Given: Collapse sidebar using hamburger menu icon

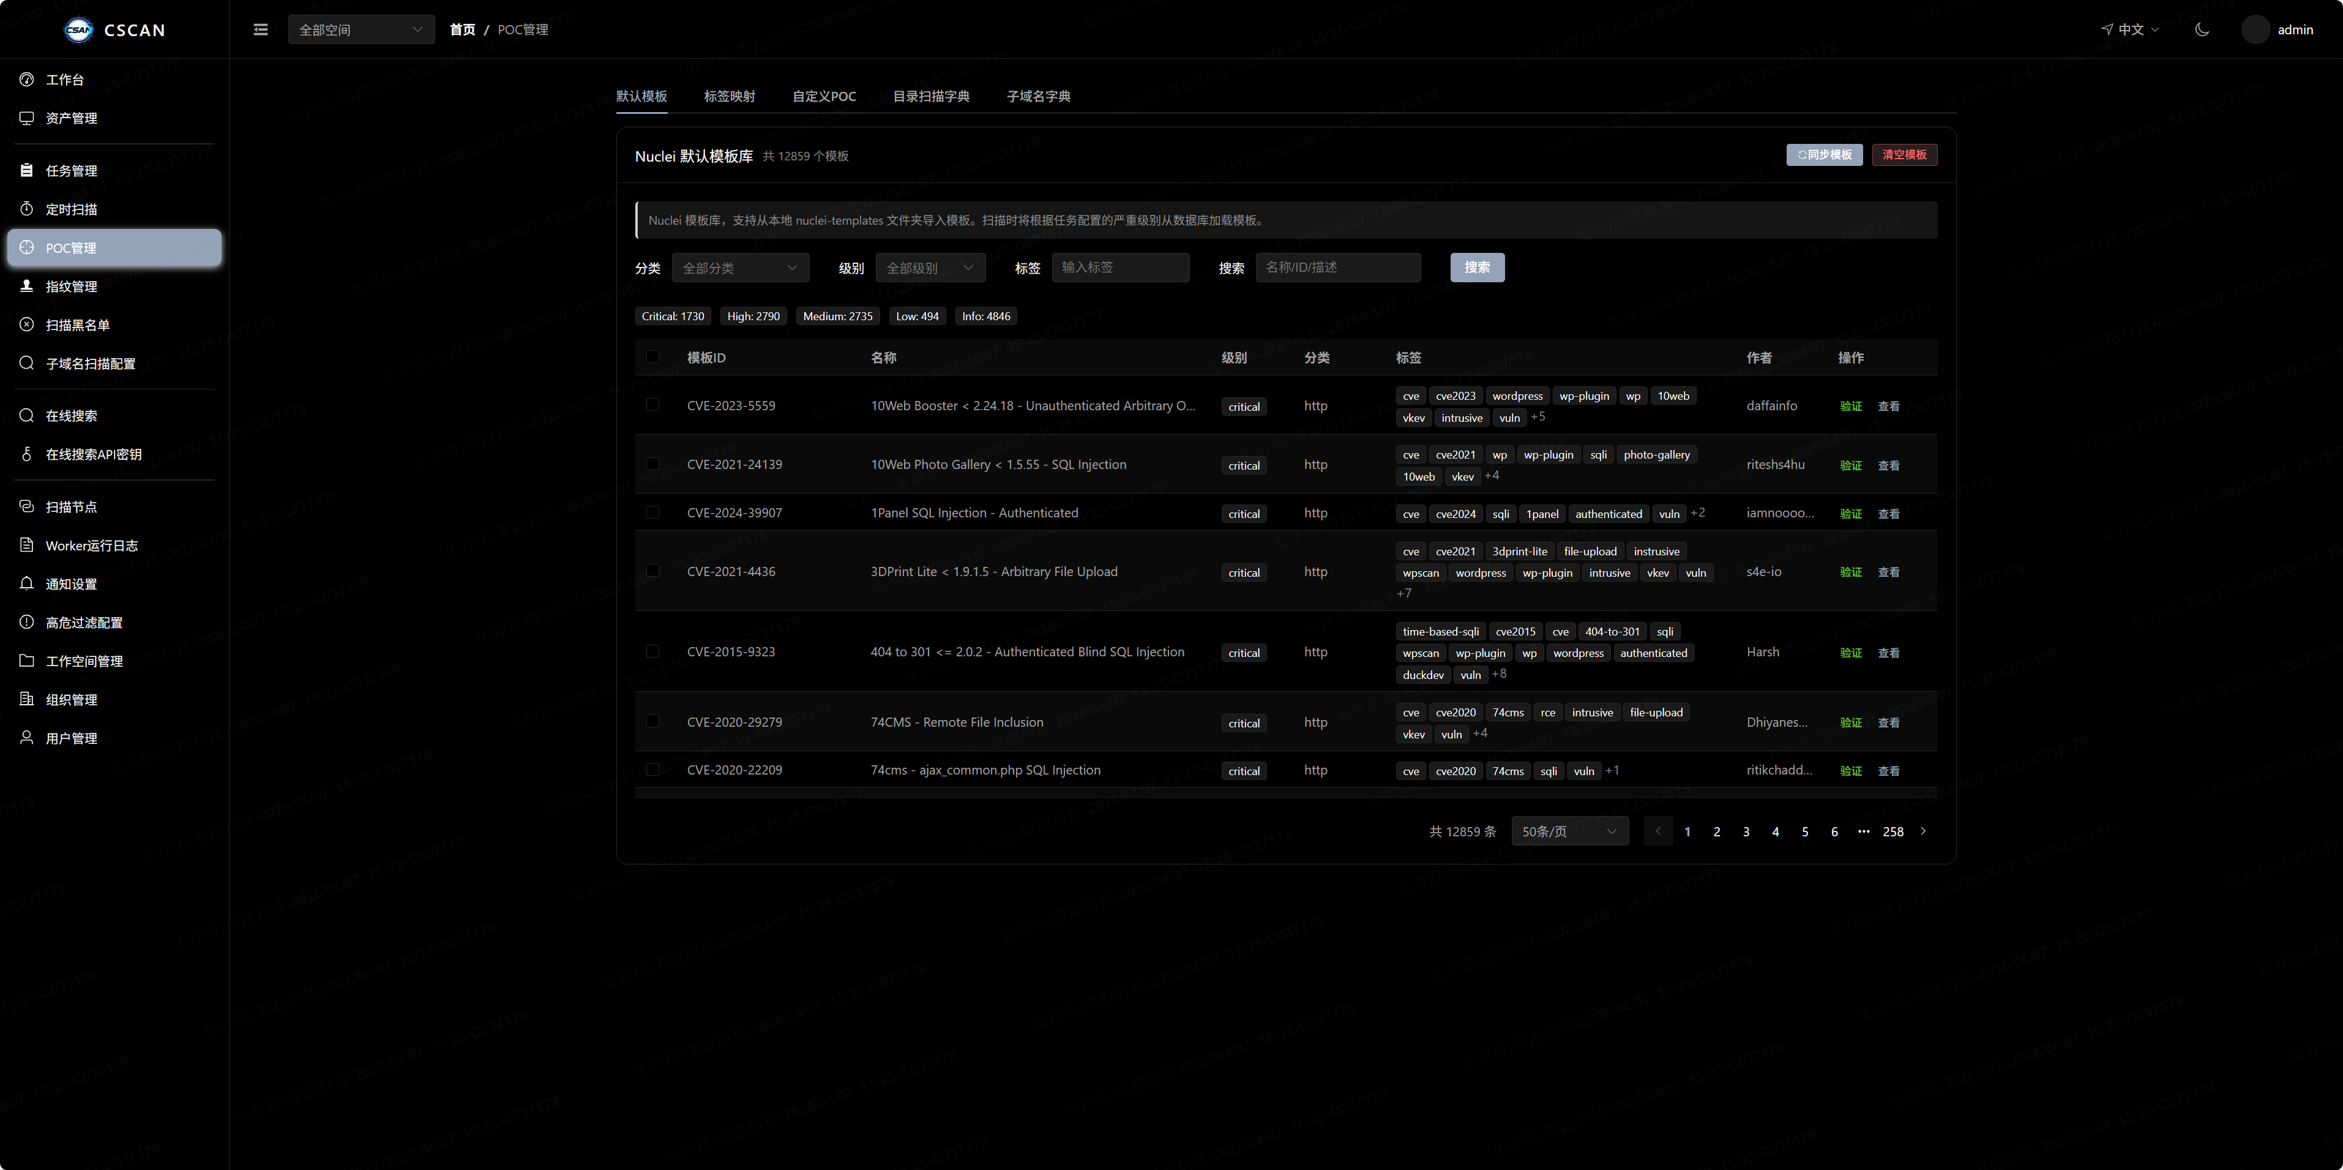Looking at the screenshot, I should tap(260, 29).
